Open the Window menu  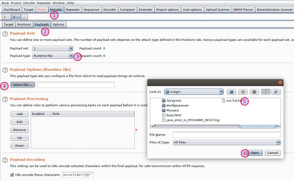(x=59, y=3)
